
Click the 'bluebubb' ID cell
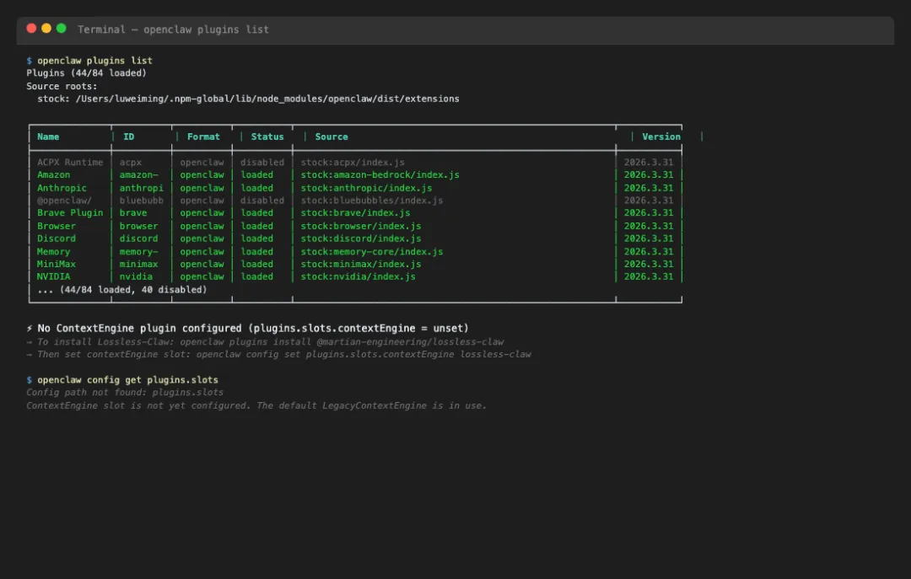[x=141, y=201]
